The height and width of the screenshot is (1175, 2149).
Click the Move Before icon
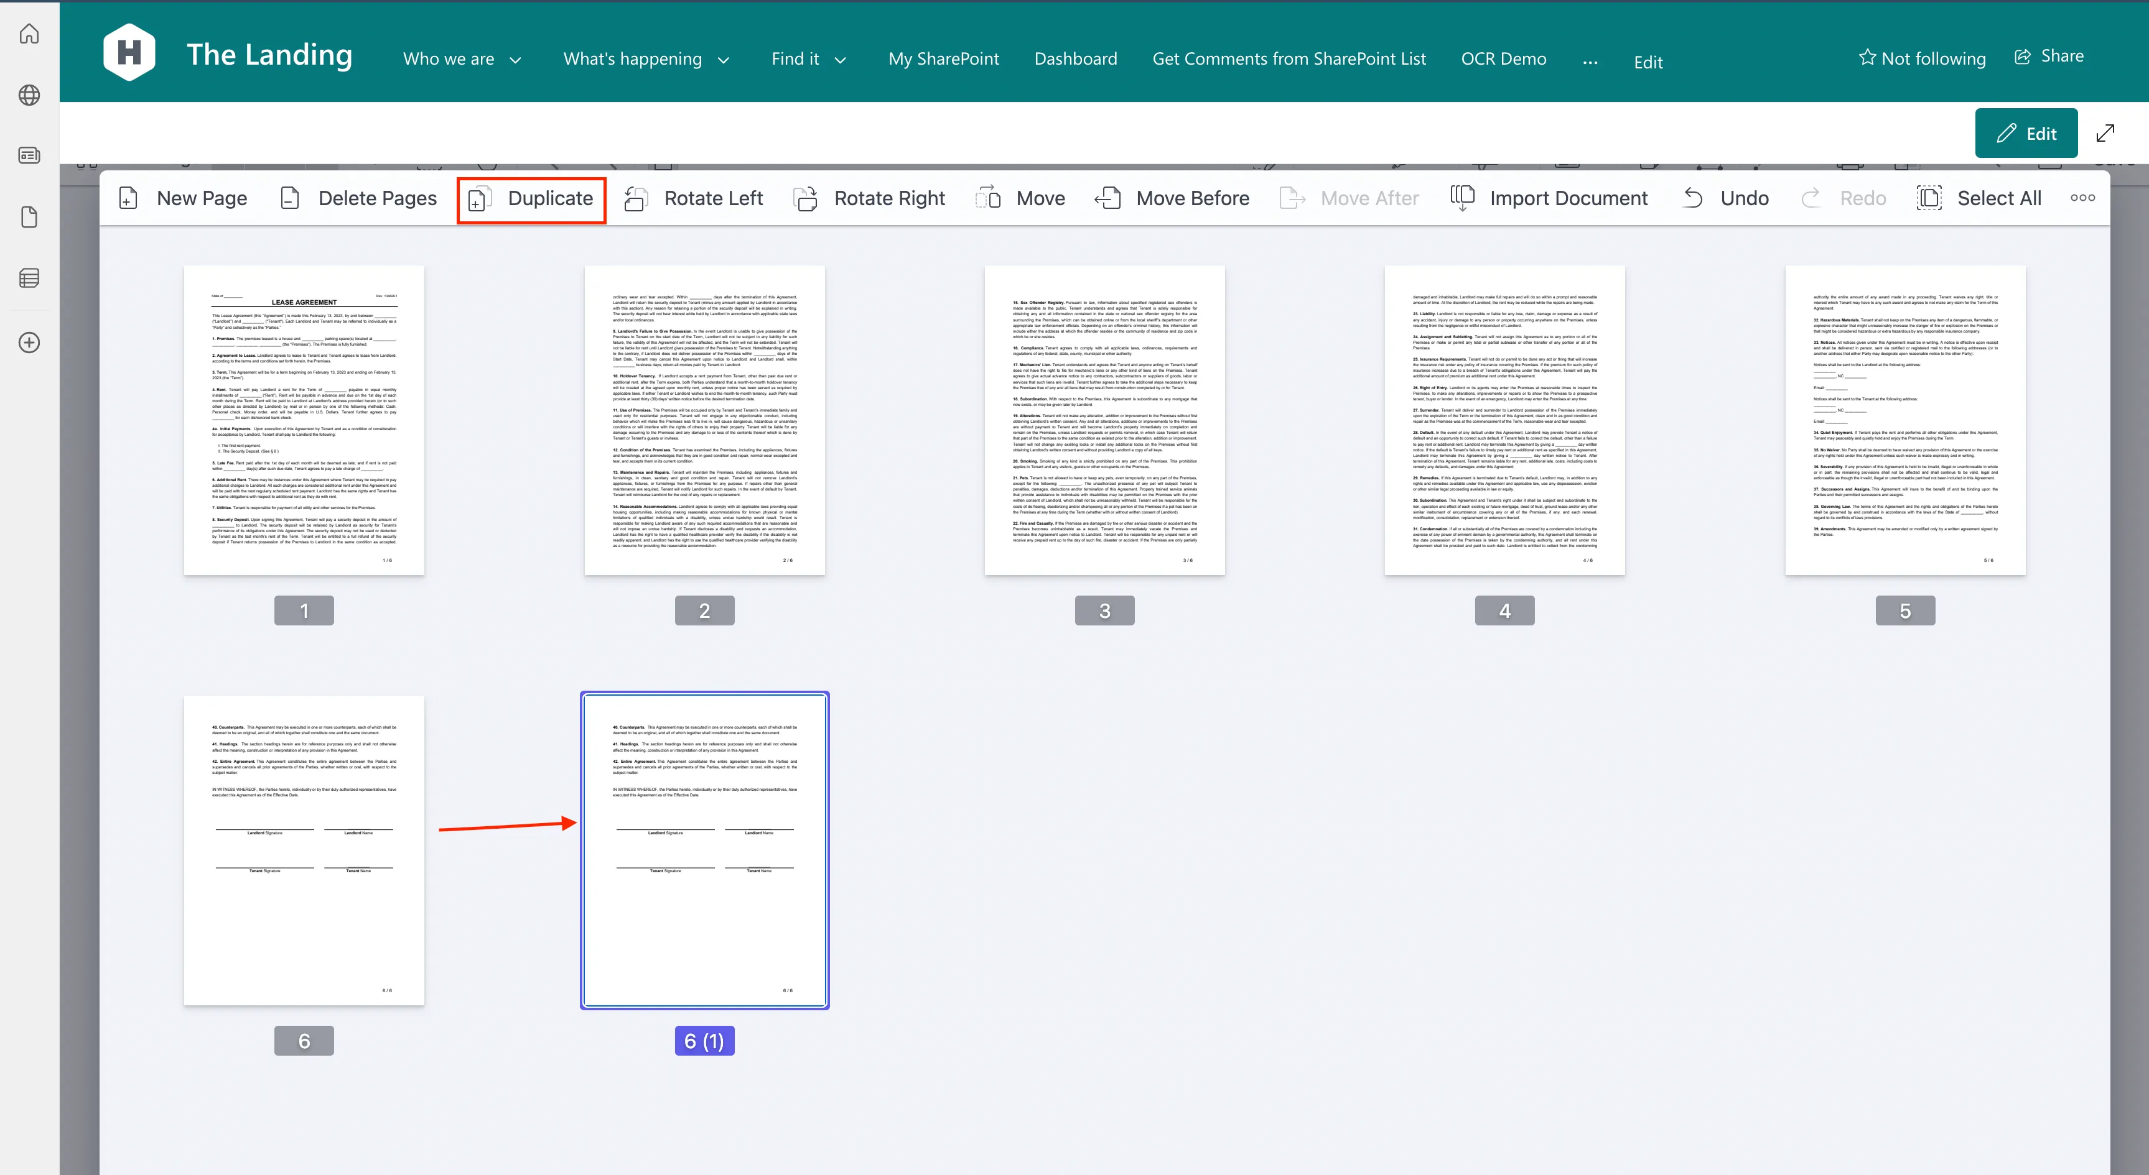click(1108, 198)
